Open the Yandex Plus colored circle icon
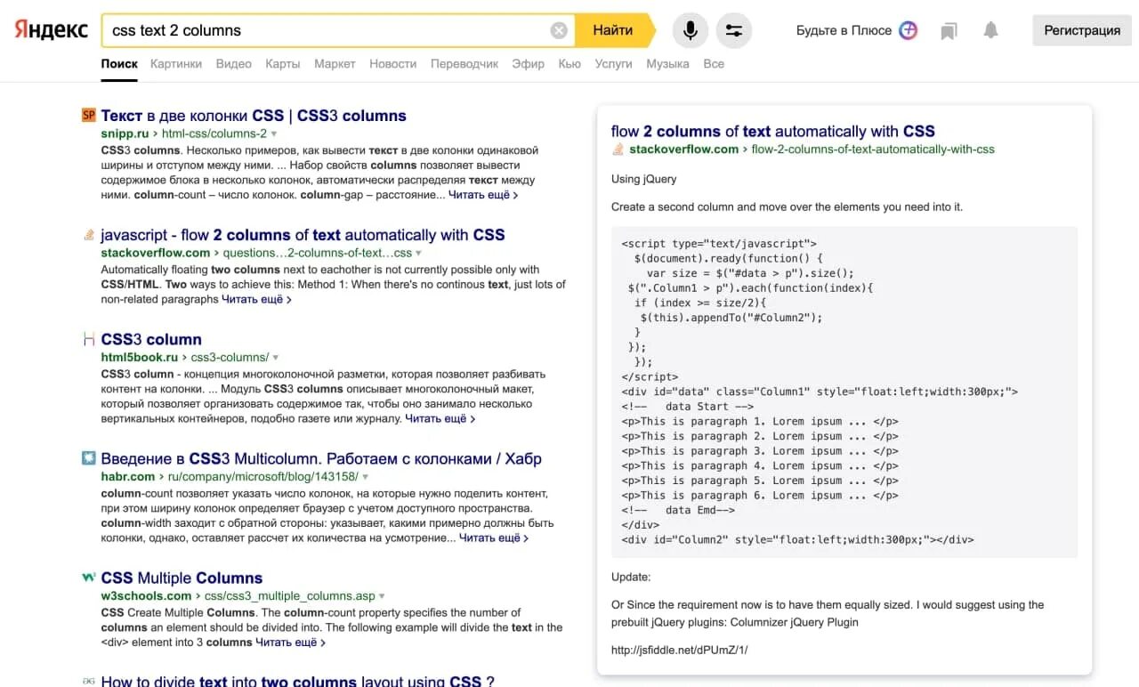This screenshot has width=1139, height=687. pyautogui.click(x=908, y=30)
